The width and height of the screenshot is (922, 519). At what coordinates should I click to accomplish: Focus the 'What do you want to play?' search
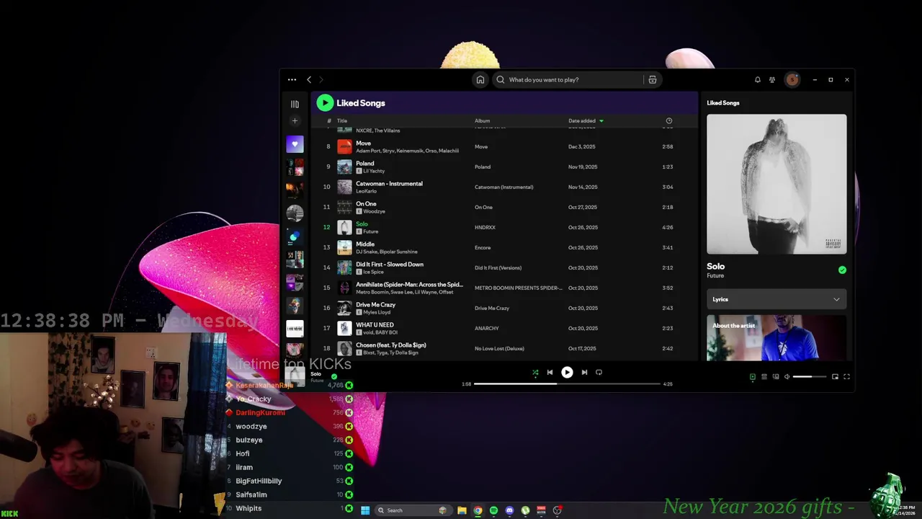click(569, 79)
